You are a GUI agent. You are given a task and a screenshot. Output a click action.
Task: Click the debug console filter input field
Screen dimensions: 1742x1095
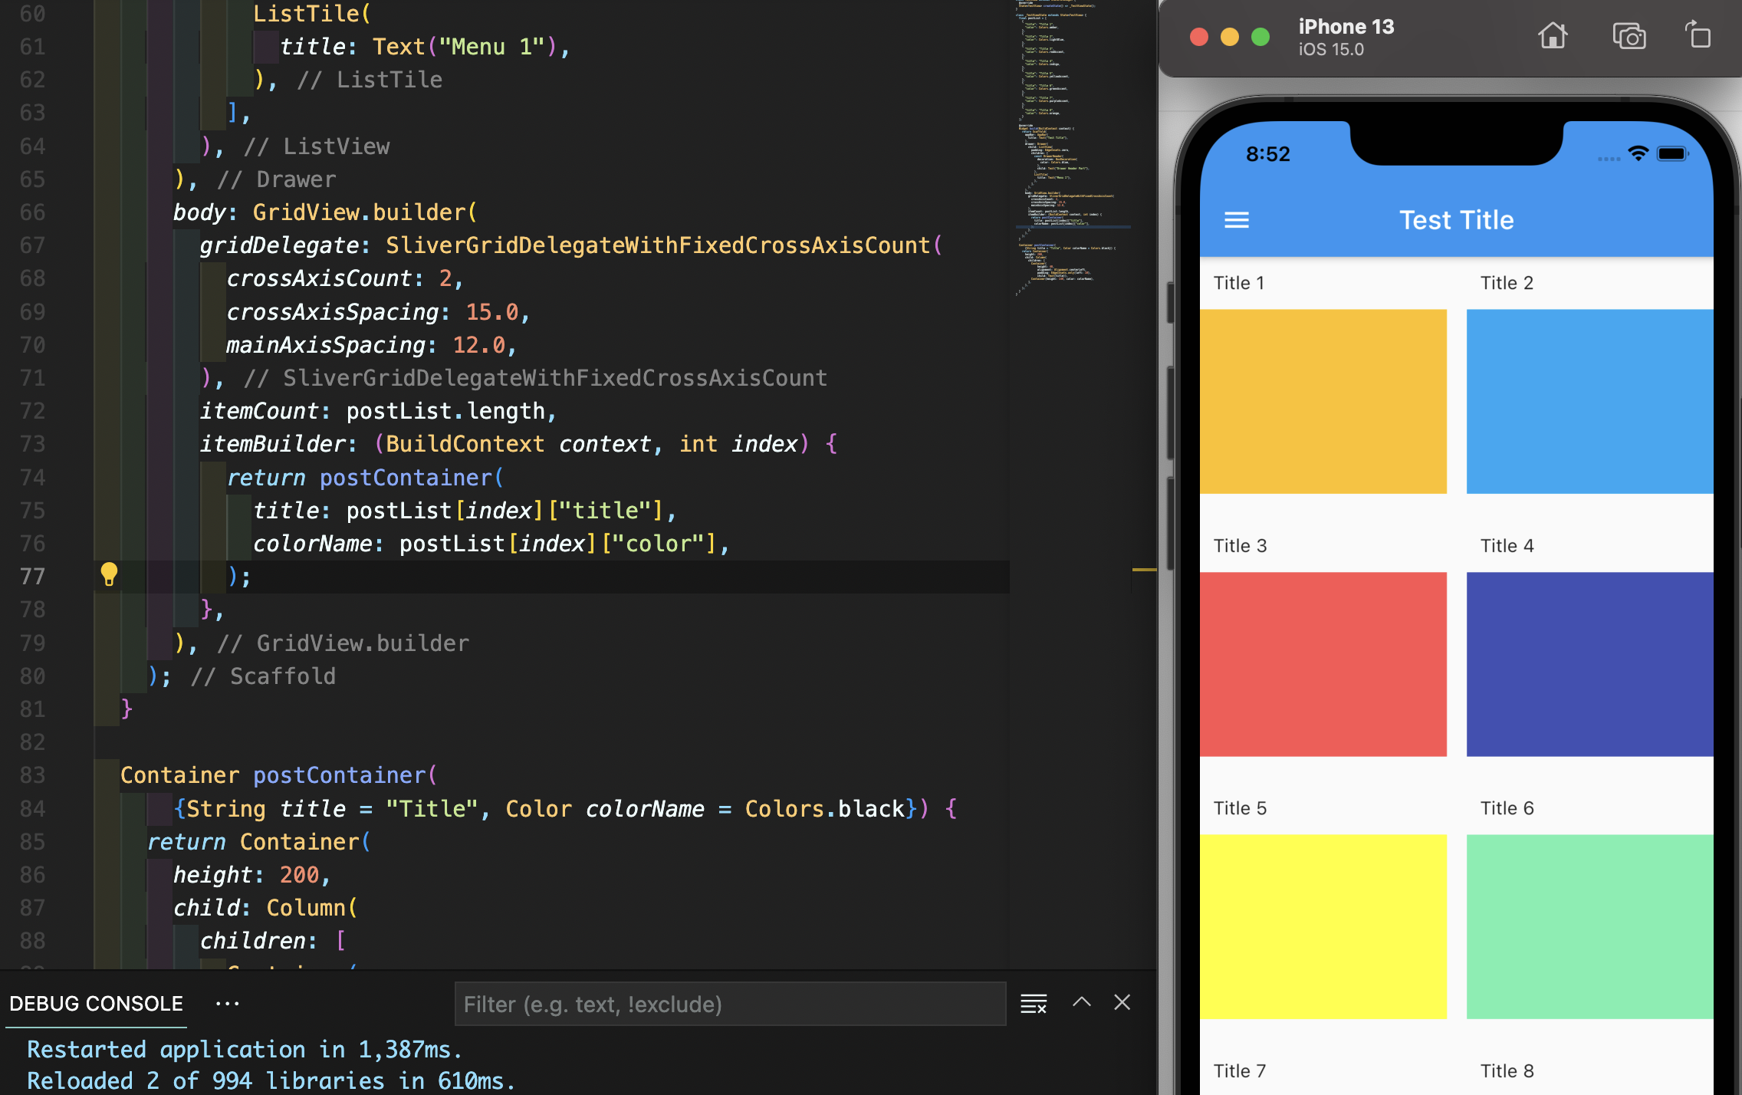(729, 1004)
